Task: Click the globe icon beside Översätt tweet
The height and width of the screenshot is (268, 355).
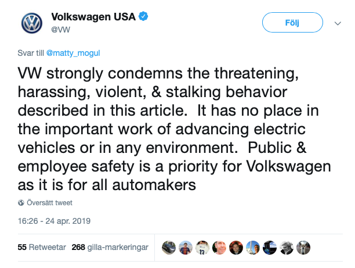Action: point(21,203)
